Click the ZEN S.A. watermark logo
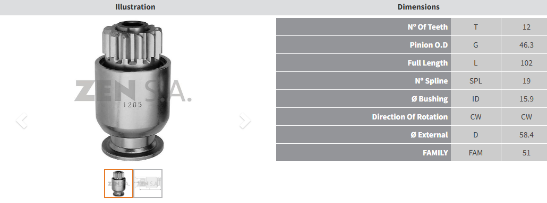This screenshot has width=547, height=203. click(x=133, y=91)
